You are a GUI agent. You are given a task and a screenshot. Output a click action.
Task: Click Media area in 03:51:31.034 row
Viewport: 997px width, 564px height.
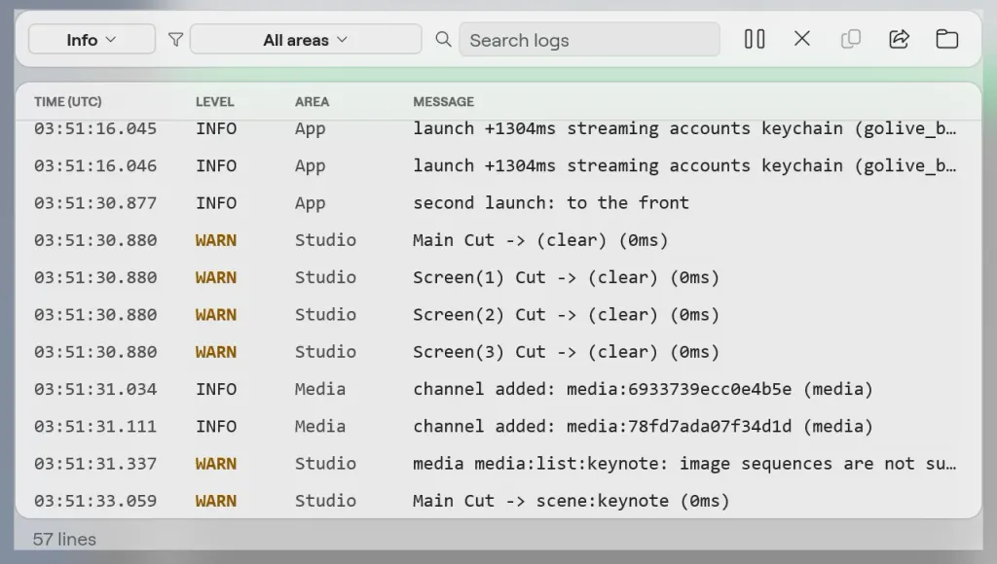pyautogui.click(x=319, y=389)
